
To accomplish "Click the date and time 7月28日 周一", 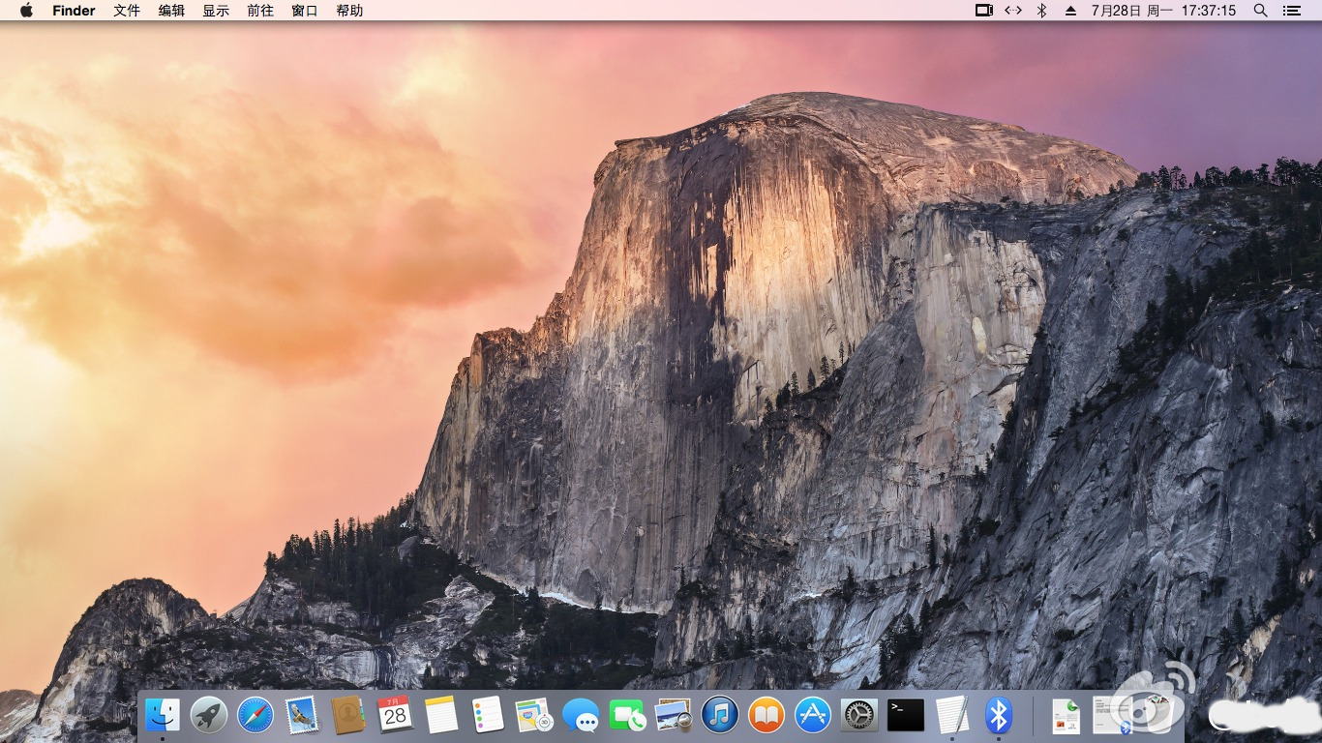I will [1131, 11].
